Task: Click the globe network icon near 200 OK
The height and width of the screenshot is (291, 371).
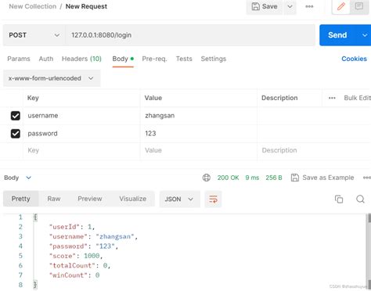Action: [206, 178]
